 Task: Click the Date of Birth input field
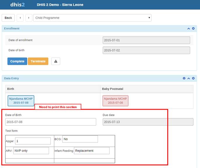[x=50, y=122]
